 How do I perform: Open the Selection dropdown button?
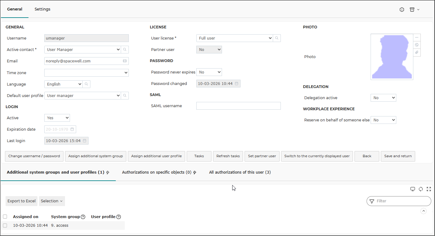pos(52,201)
